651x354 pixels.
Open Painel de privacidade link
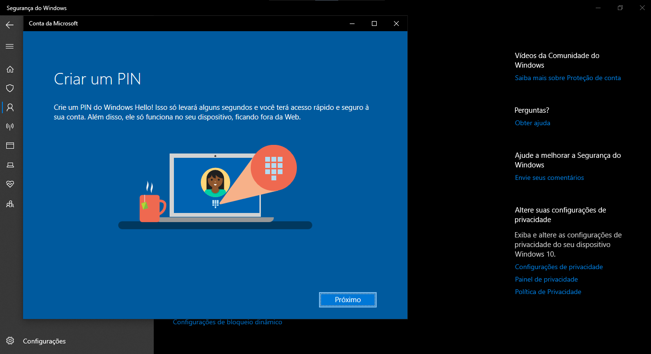546,279
